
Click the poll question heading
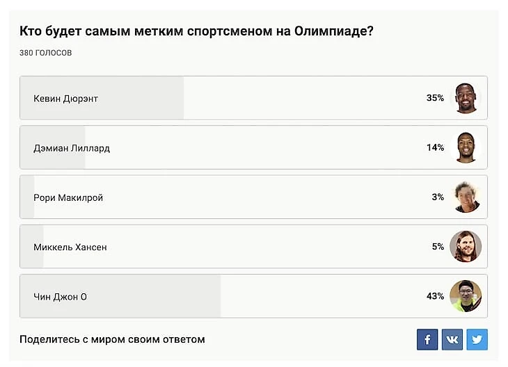coord(196,32)
